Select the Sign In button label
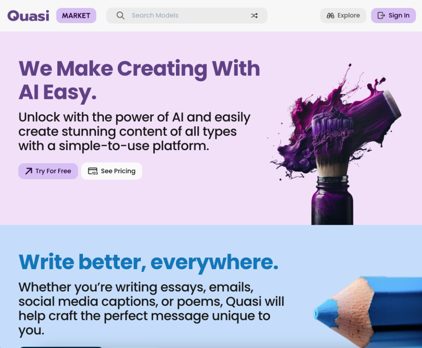422x348 pixels. [399, 16]
